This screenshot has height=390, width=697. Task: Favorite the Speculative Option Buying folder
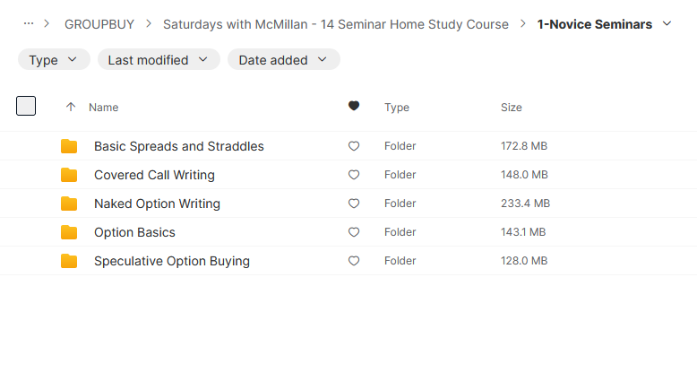(x=354, y=261)
